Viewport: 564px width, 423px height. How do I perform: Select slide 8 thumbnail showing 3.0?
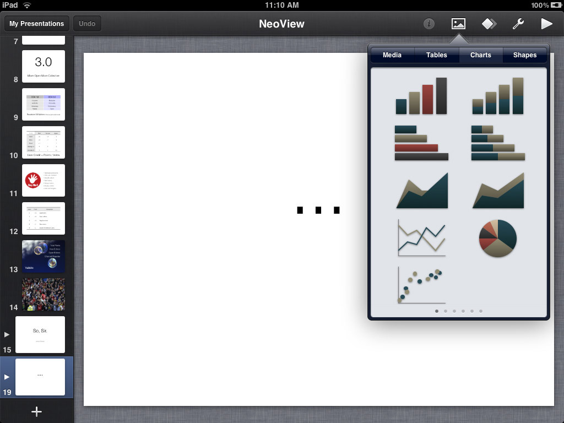[44, 66]
